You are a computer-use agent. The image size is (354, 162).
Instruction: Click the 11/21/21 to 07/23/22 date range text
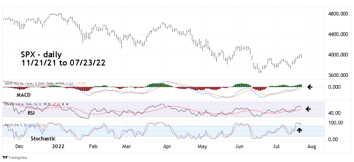(63, 64)
